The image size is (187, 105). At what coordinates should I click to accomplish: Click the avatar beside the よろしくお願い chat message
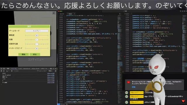[x=127, y=102]
